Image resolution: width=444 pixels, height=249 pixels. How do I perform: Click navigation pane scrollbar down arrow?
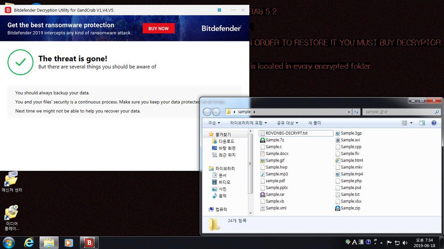pyautogui.click(x=251, y=213)
